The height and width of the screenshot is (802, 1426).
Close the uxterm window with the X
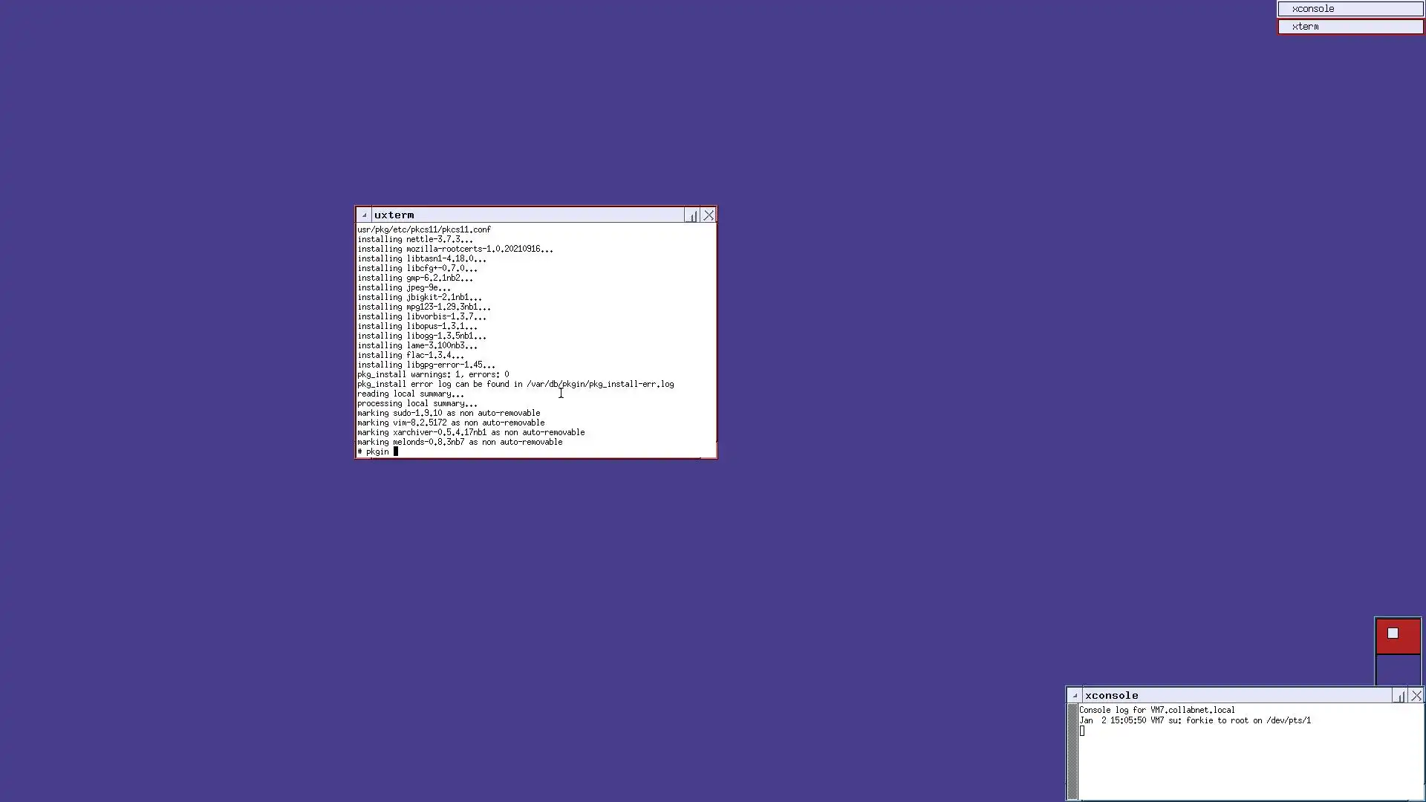coord(709,215)
